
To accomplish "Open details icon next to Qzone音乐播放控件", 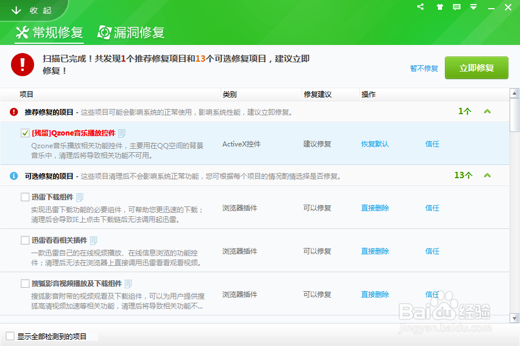I will click(122, 133).
